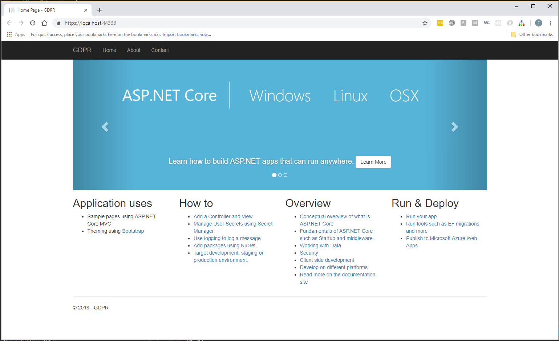Click the GDPR brand in navbar
Screen dimensions: 559x341
click(x=82, y=50)
